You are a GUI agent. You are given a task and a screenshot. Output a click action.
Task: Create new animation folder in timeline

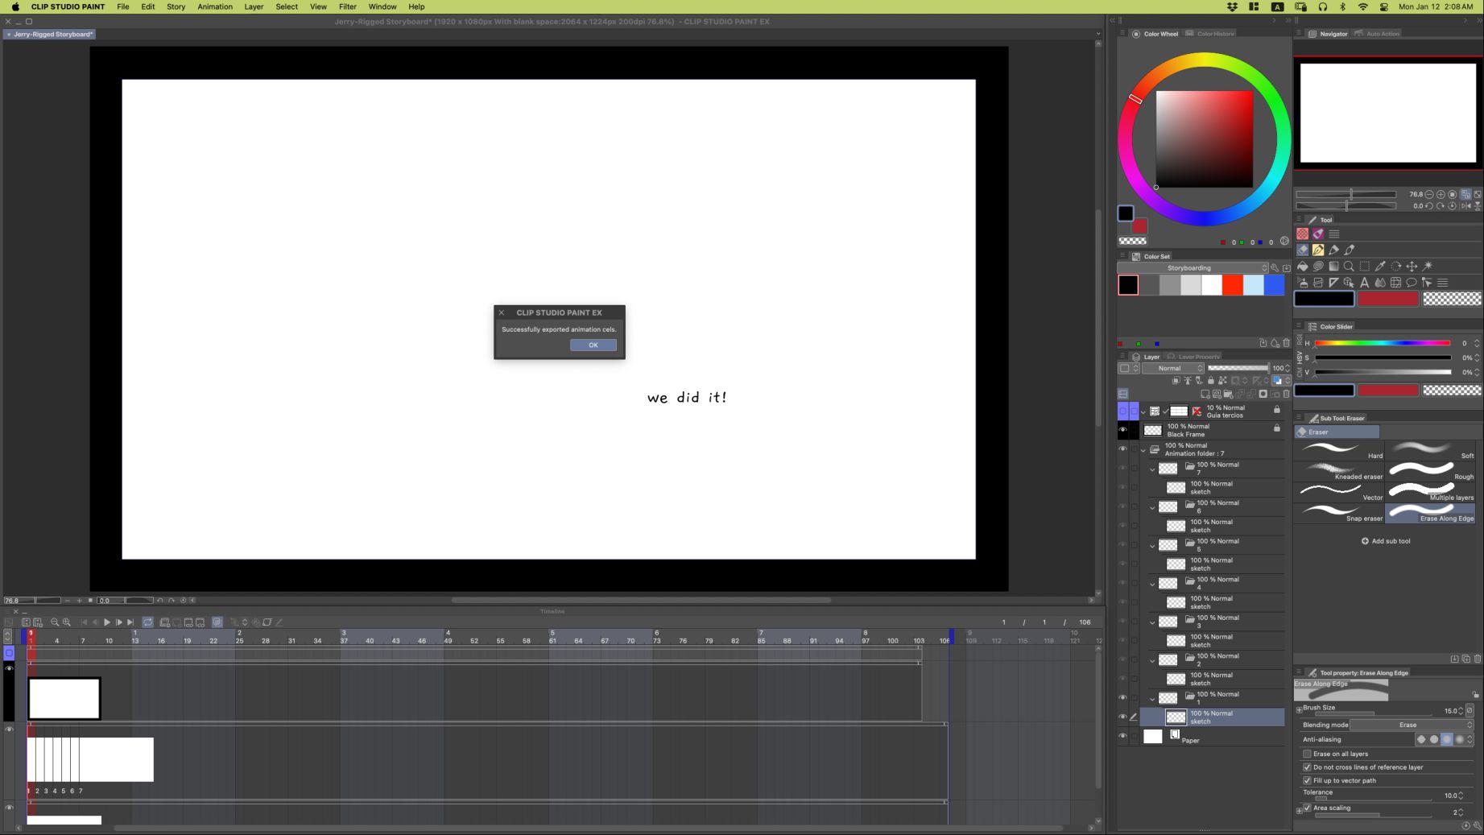click(165, 622)
